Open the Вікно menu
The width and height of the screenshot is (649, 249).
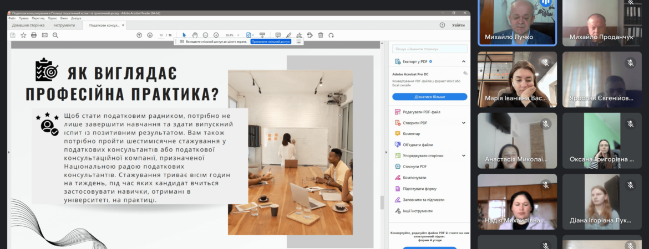[64, 18]
